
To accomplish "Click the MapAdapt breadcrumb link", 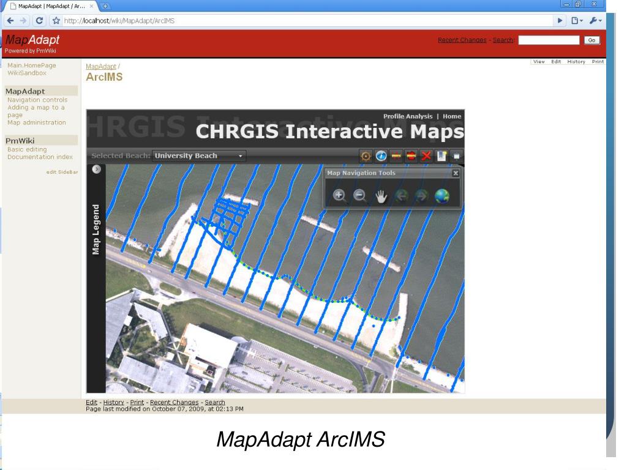I will point(101,66).
